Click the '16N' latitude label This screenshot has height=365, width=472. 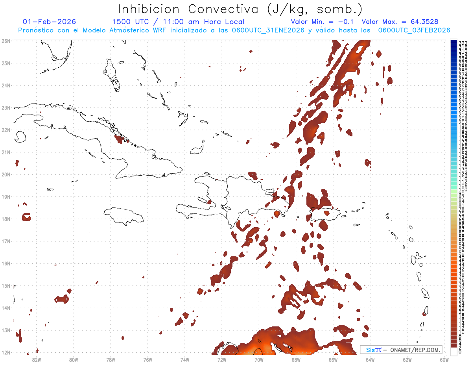pyautogui.click(x=6, y=263)
